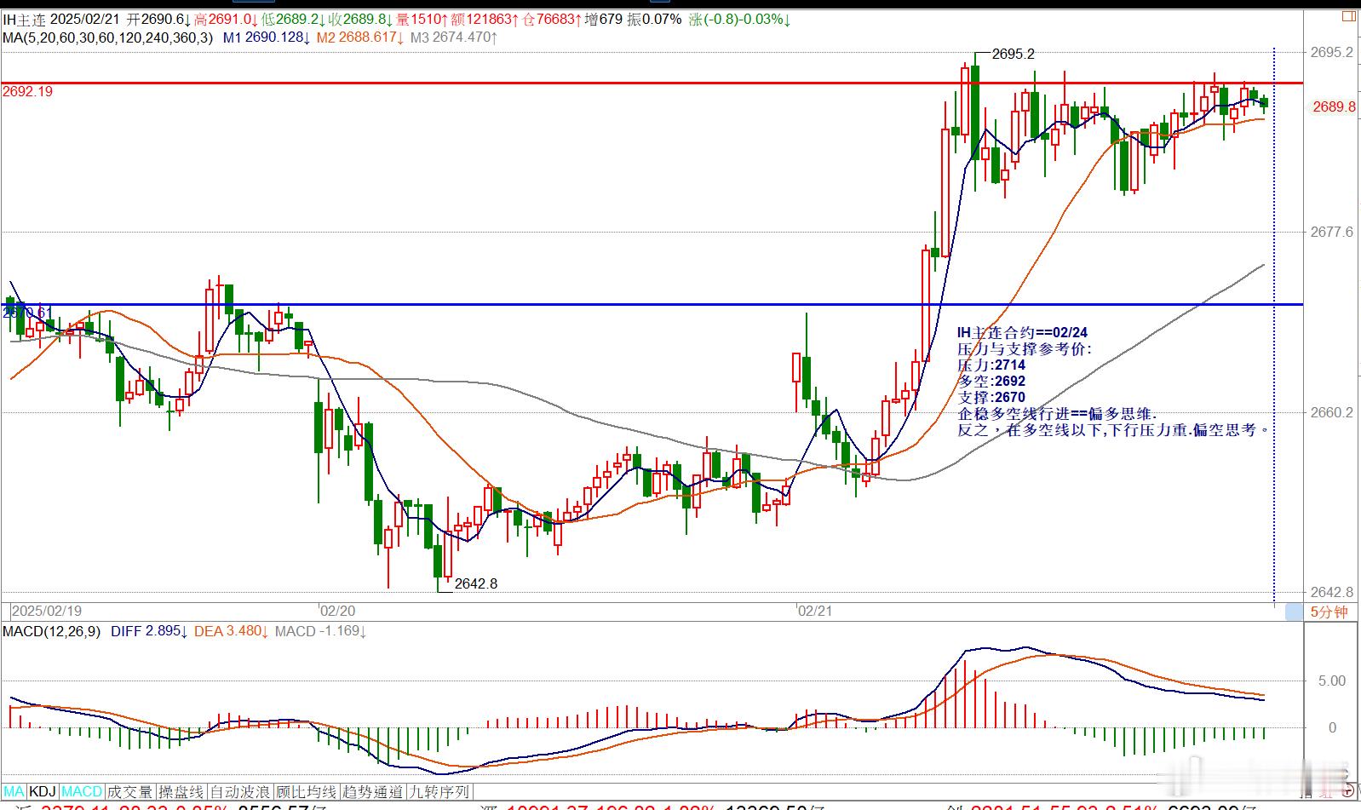Image resolution: width=1361 pixels, height=810 pixels.
Task: Click the DIFF 2.895 value
Action: [x=149, y=631]
